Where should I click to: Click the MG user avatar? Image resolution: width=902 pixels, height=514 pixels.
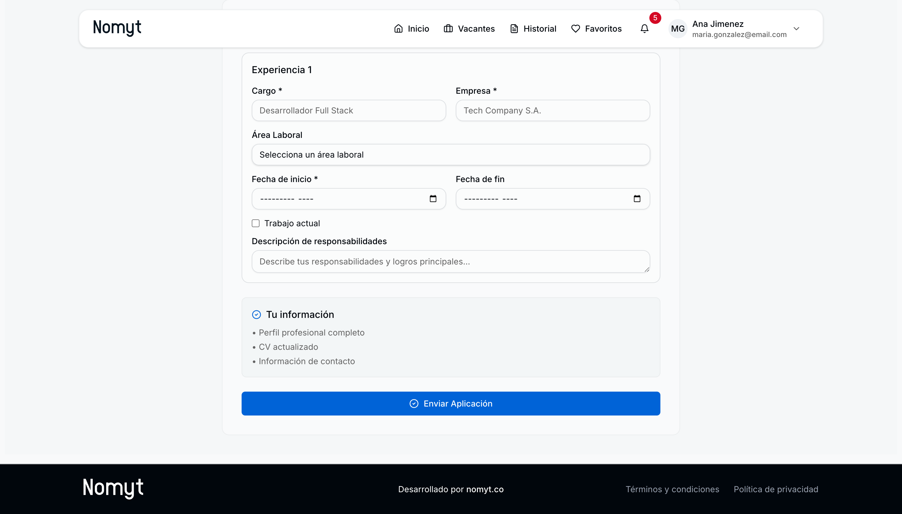[678, 29]
